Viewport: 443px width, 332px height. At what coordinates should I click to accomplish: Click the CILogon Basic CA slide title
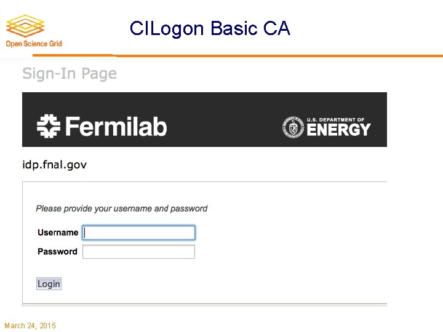click(210, 28)
